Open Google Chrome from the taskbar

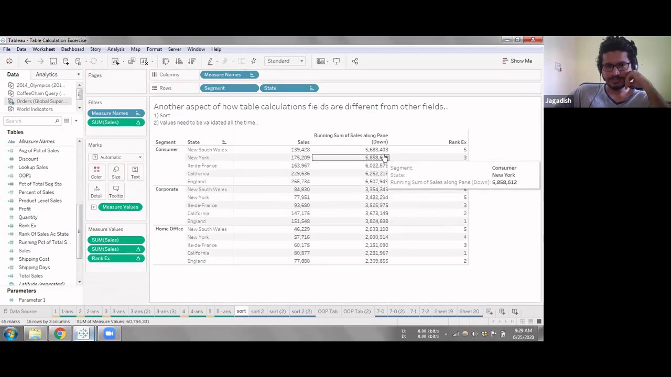click(60, 334)
